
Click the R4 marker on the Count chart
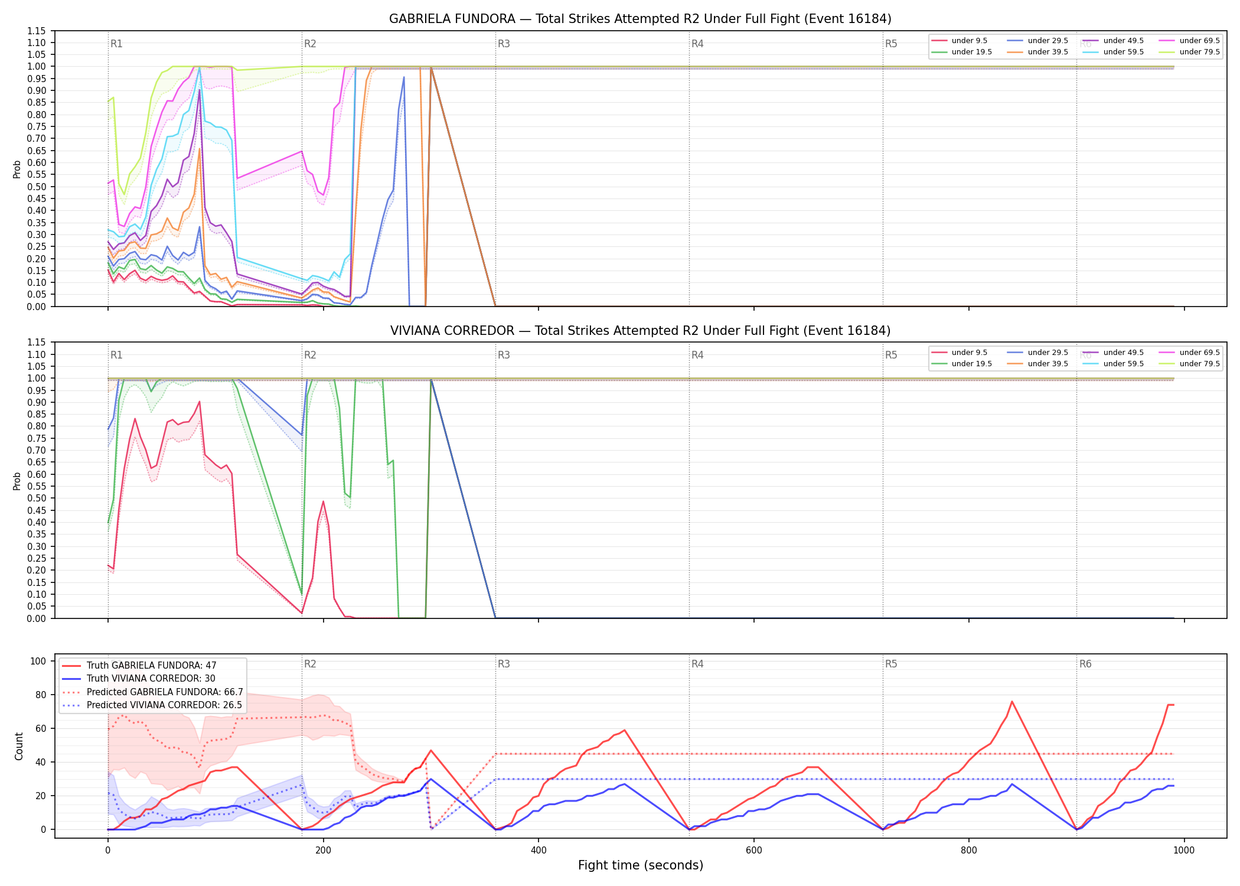pos(697,664)
